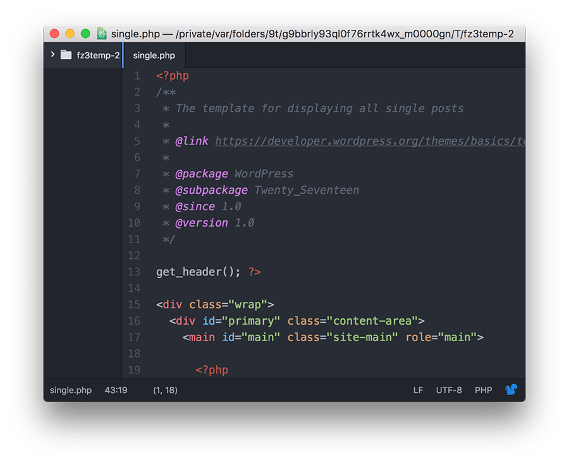Click the blue squirrel icon in the status bar
The height and width of the screenshot is (464, 569).
[511, 390]
